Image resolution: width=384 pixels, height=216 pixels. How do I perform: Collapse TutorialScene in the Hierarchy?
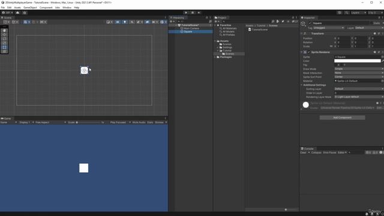pyautogui.click(x=176, y=25)
